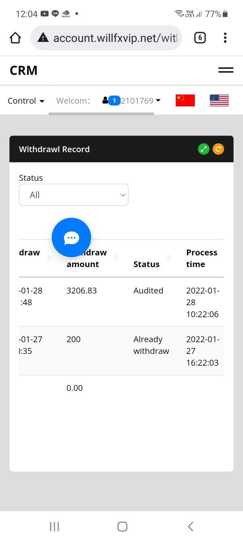Refresh Withdrawl Record with orange icon
Screen dimensions: 243x541
[x=218, y=149]
